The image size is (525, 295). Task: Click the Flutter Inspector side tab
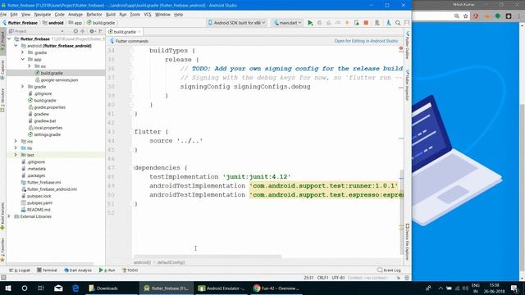[408, 84]
